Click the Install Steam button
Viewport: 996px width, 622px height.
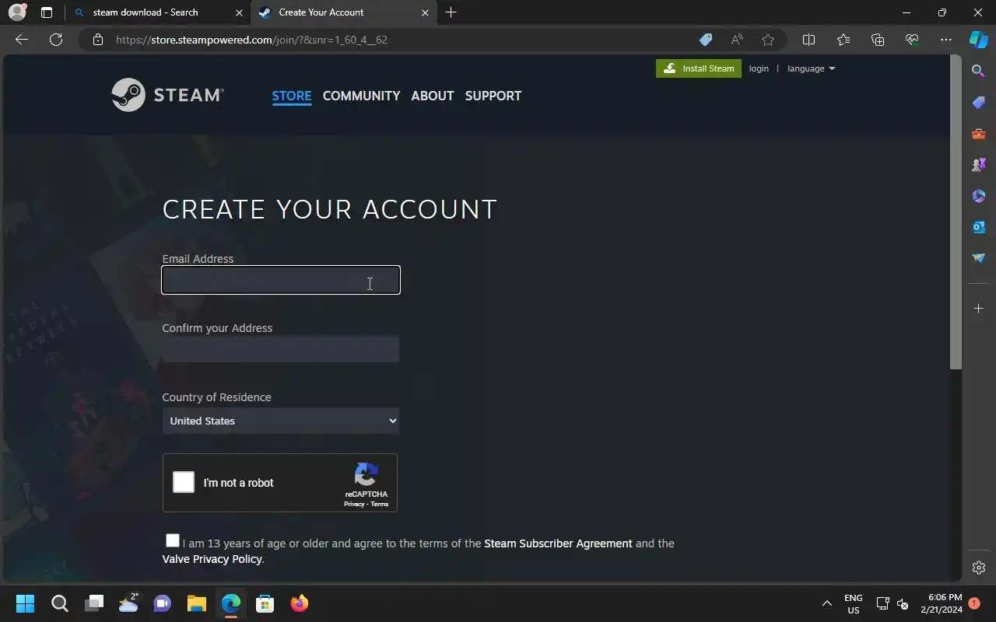pyautogui.click(x=699, y=68)
